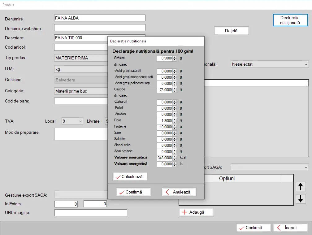Click the Polioli spinner arrows

click(x=175, y=108)
